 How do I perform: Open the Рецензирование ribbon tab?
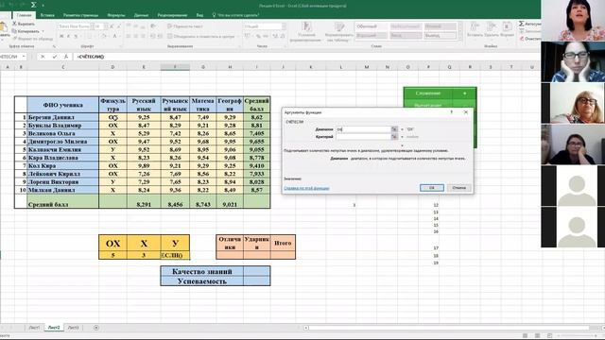172,15
